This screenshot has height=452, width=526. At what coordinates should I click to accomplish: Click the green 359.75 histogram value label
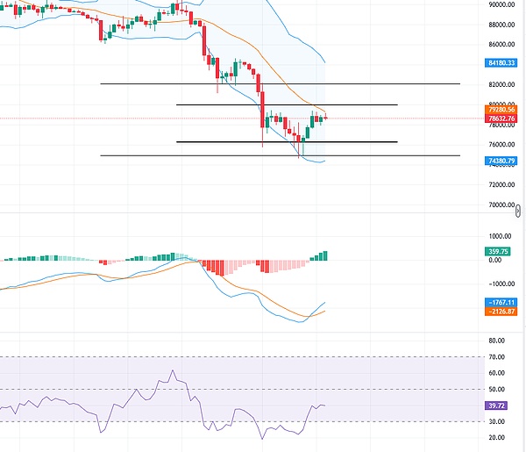coord(498,251)
